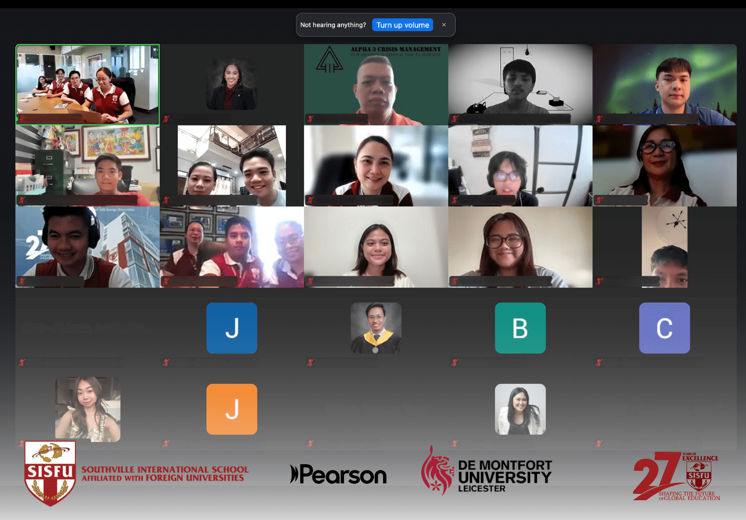Select the green-bordered active speaker video

(88, 85)
